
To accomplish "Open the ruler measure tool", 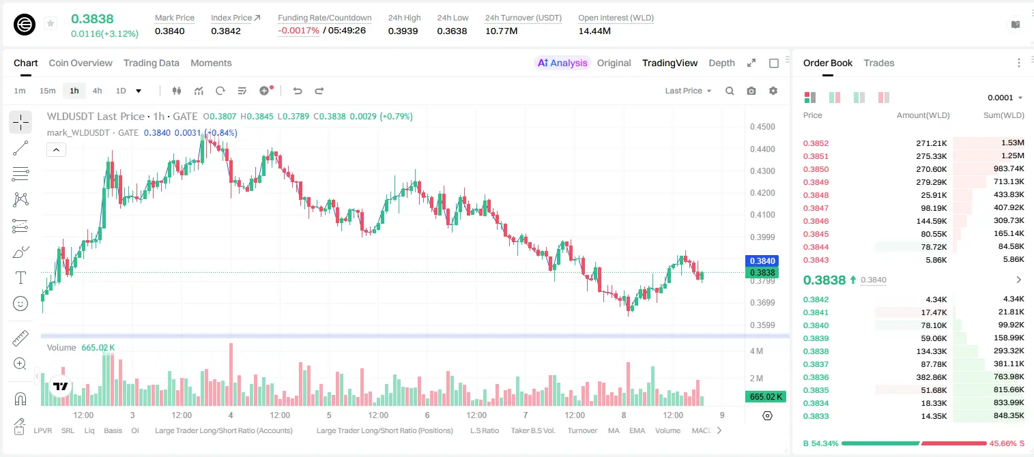I will (20, 338).
